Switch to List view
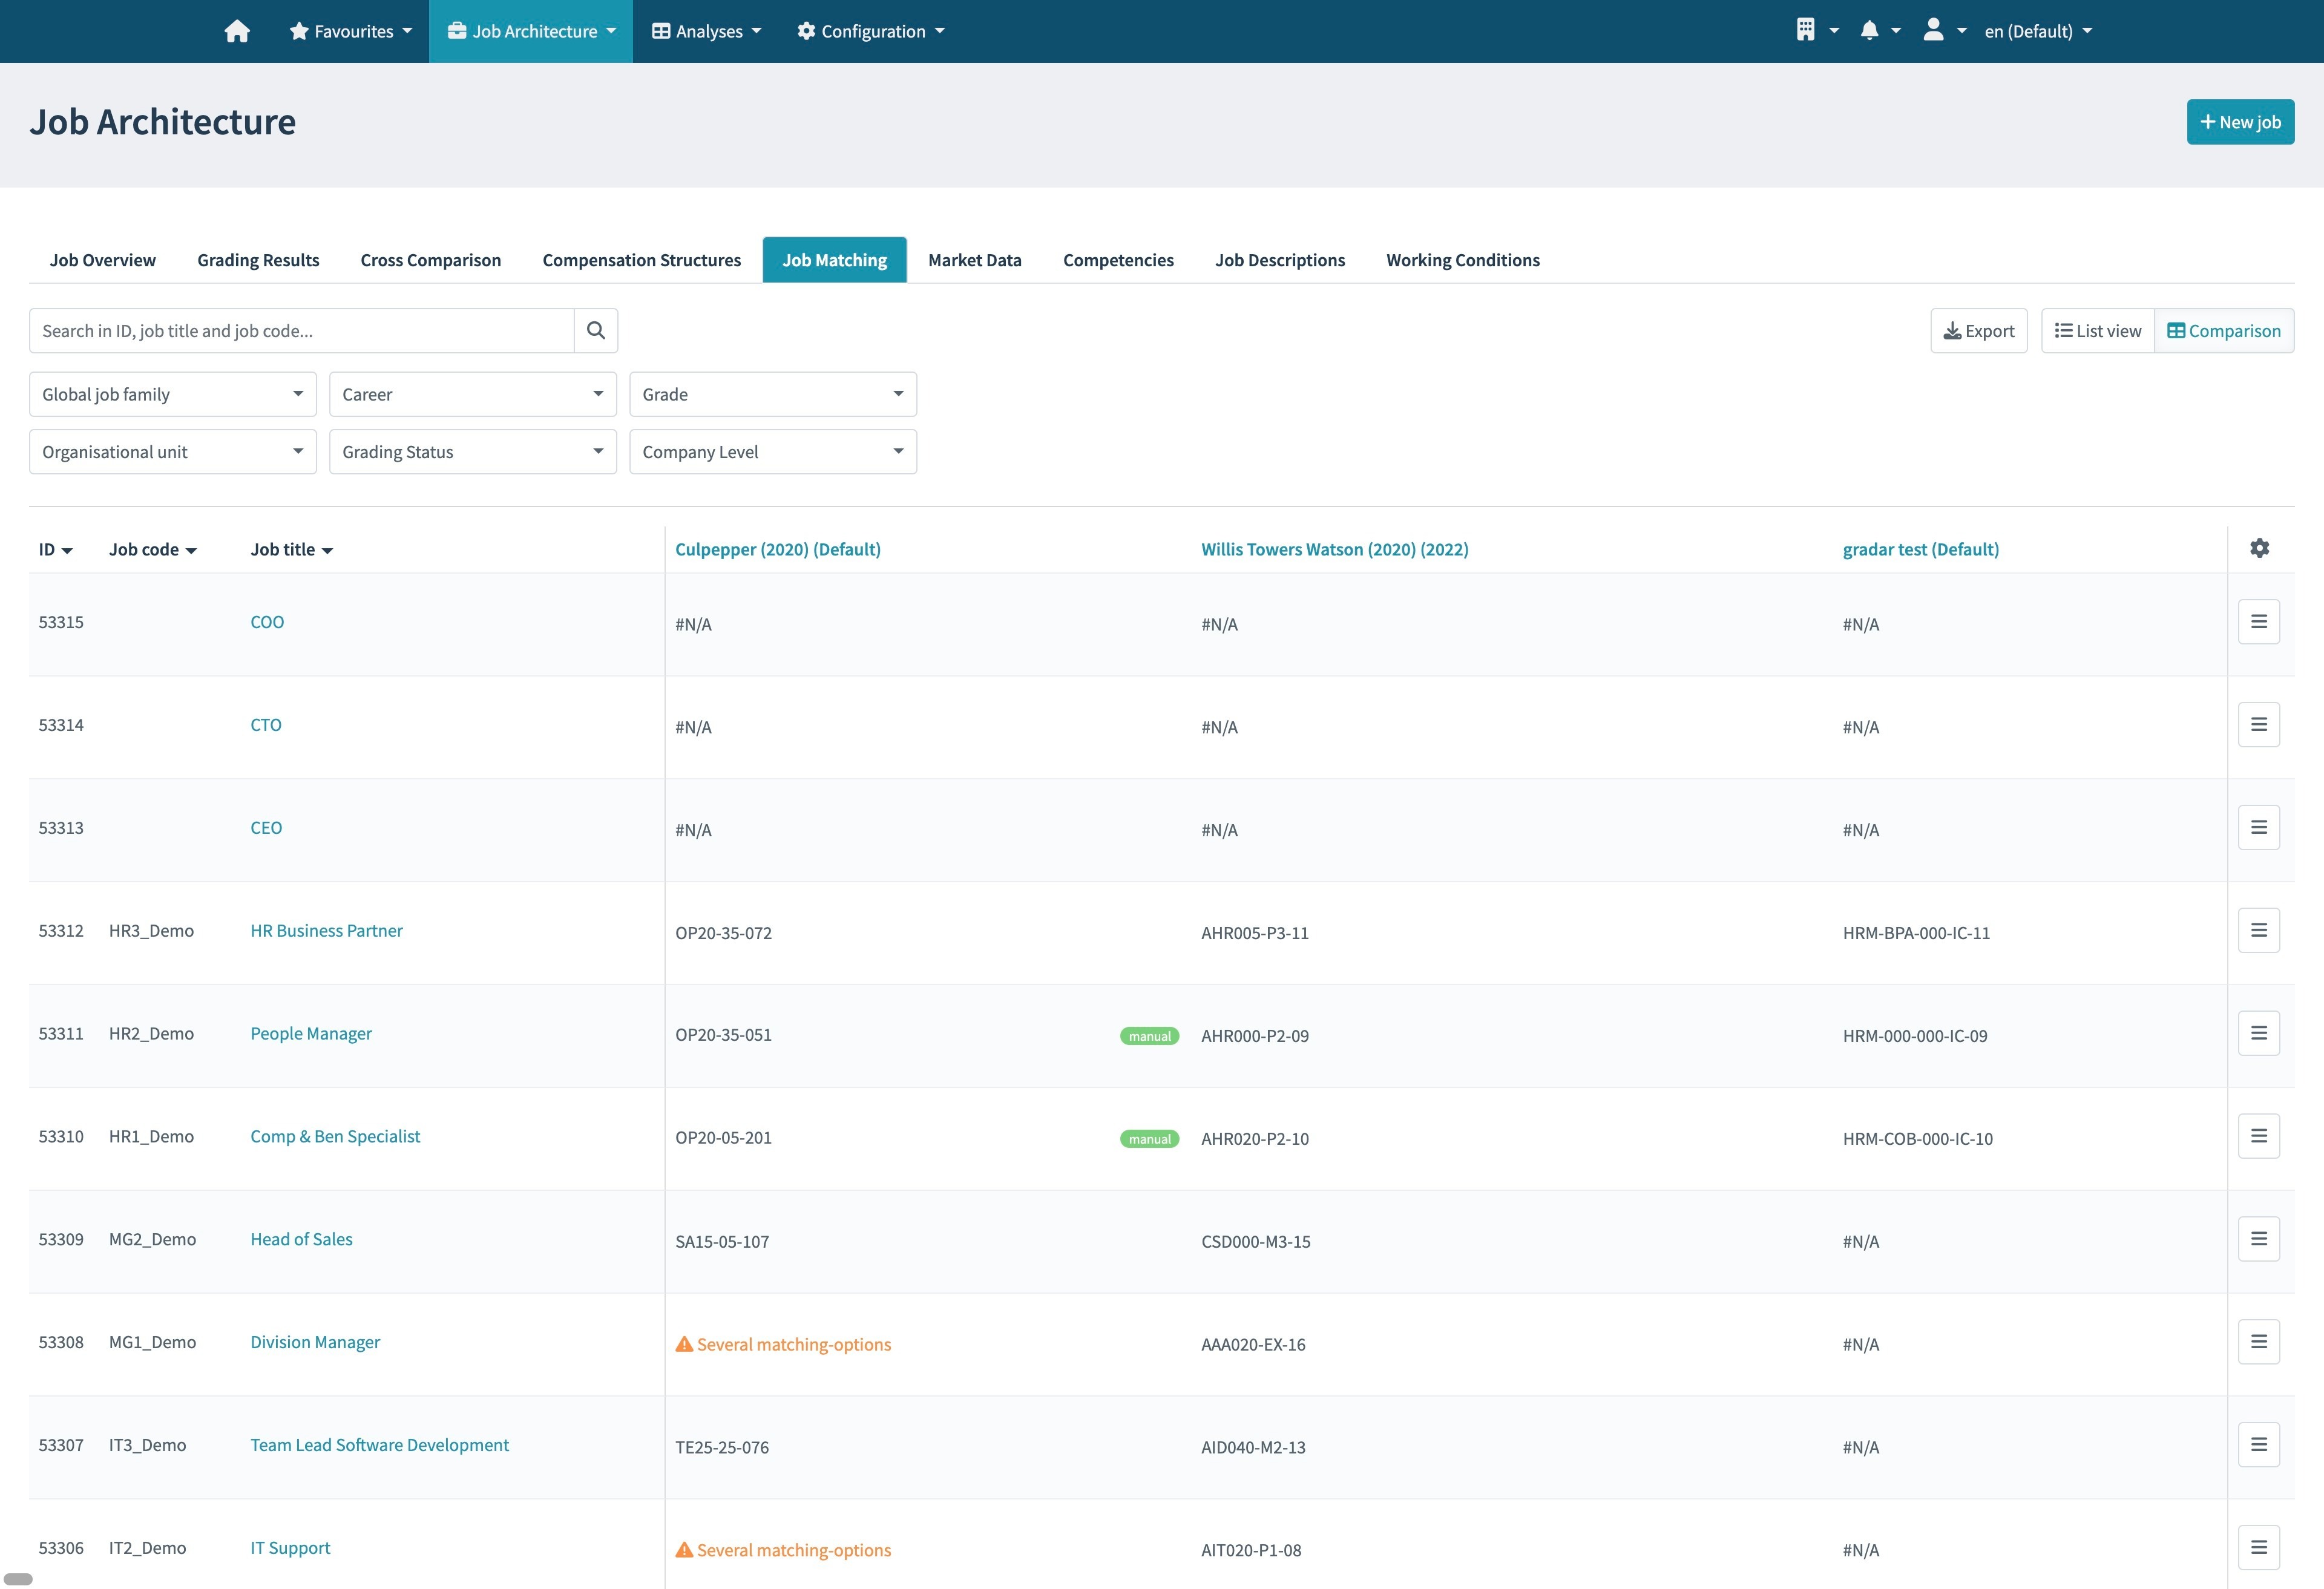This screenshot has width=2324, height=1589. point(2097,330)
